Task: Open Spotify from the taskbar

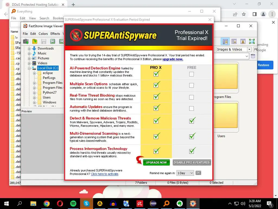Action: (x=73, y=203)
